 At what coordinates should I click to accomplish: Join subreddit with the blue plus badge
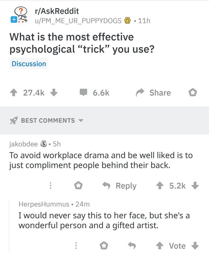point(14,20)
